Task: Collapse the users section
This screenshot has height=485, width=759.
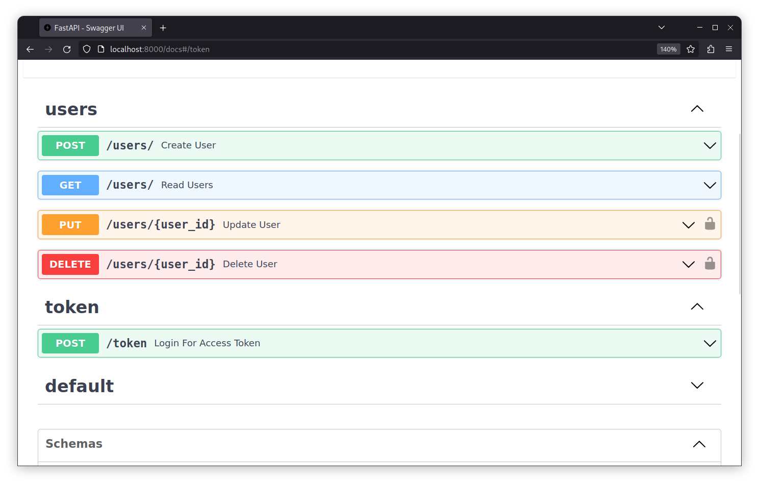Action: click(697, 109)
